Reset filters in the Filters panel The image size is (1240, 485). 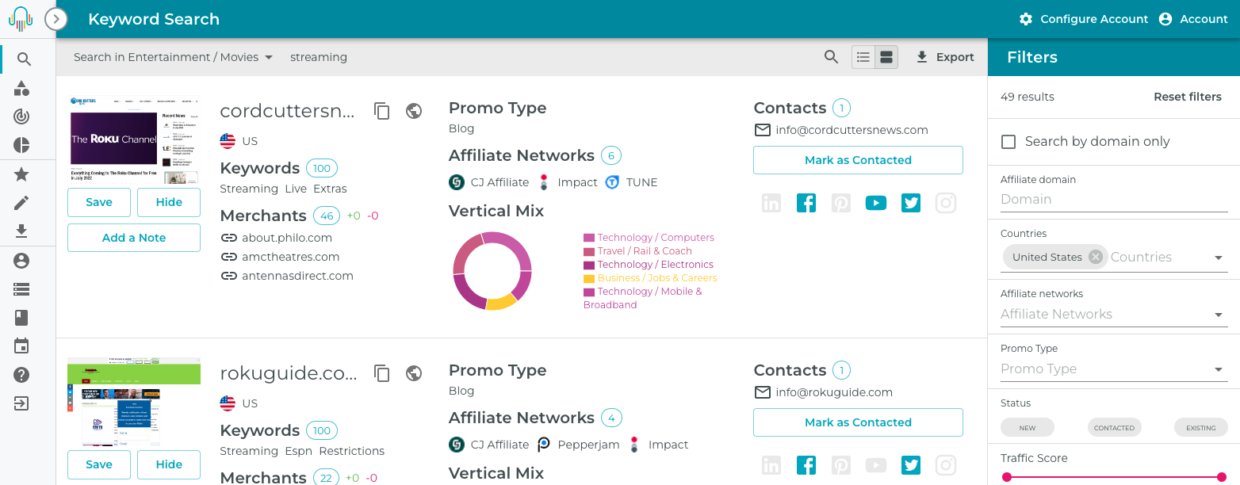pyautogui.click(x=1188, y=97)
